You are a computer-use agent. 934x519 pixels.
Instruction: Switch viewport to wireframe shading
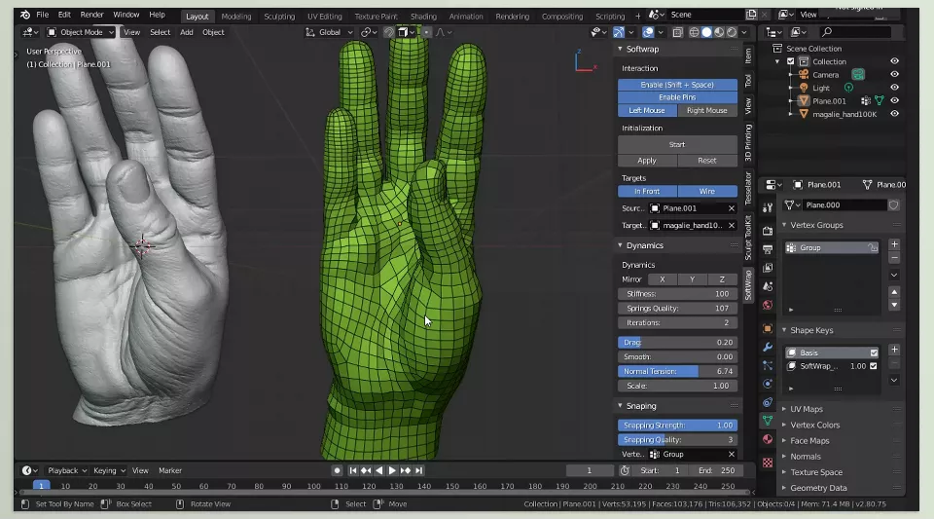pyautogui.click(x=694, y=32)
